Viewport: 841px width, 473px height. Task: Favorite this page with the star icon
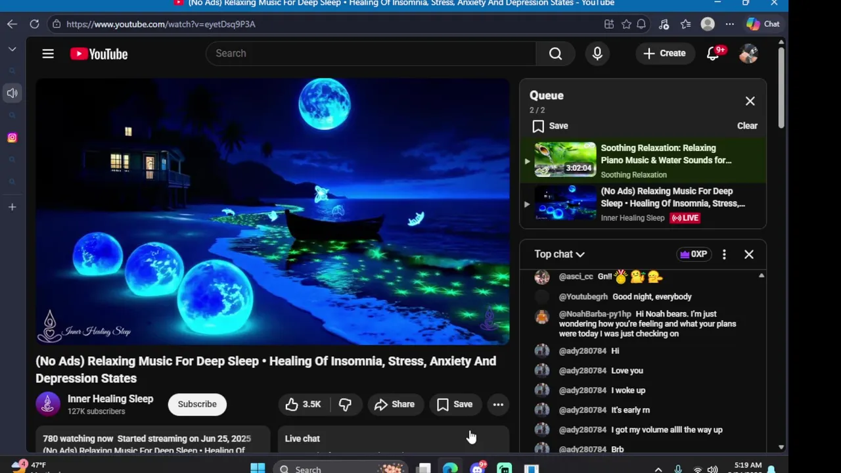pyautogui.click(x=626, y=24)
